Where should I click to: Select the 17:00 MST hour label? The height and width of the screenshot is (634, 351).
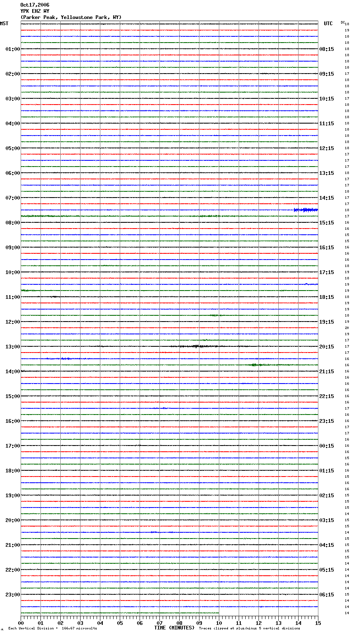click(x=13, y=446)
